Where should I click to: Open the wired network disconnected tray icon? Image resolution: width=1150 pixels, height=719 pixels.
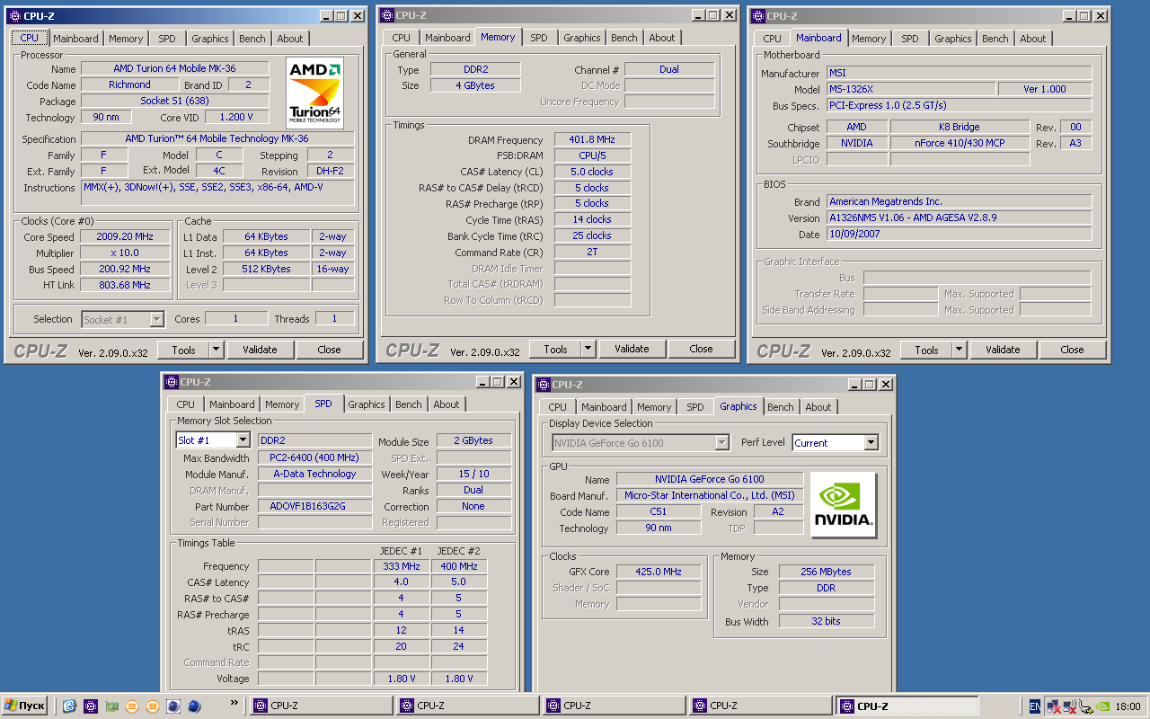[1052, 706]
